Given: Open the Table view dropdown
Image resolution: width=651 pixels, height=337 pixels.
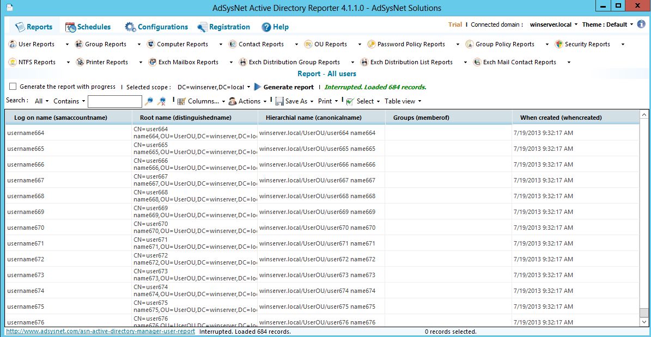Looking at the screenshot, I should click(403, 101).
